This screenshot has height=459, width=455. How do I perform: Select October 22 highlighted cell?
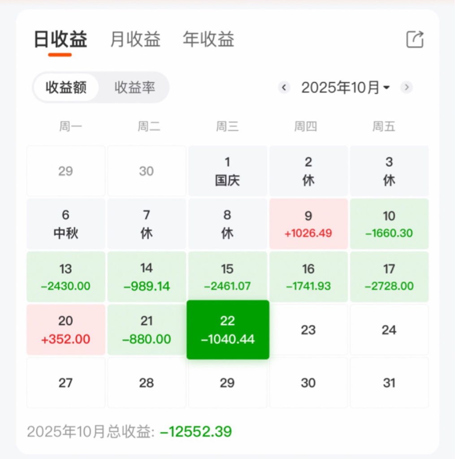228,329
